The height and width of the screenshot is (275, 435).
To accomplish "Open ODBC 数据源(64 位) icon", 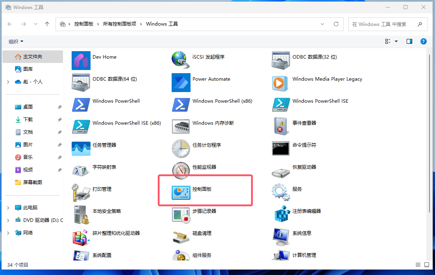I will point(81,82).
